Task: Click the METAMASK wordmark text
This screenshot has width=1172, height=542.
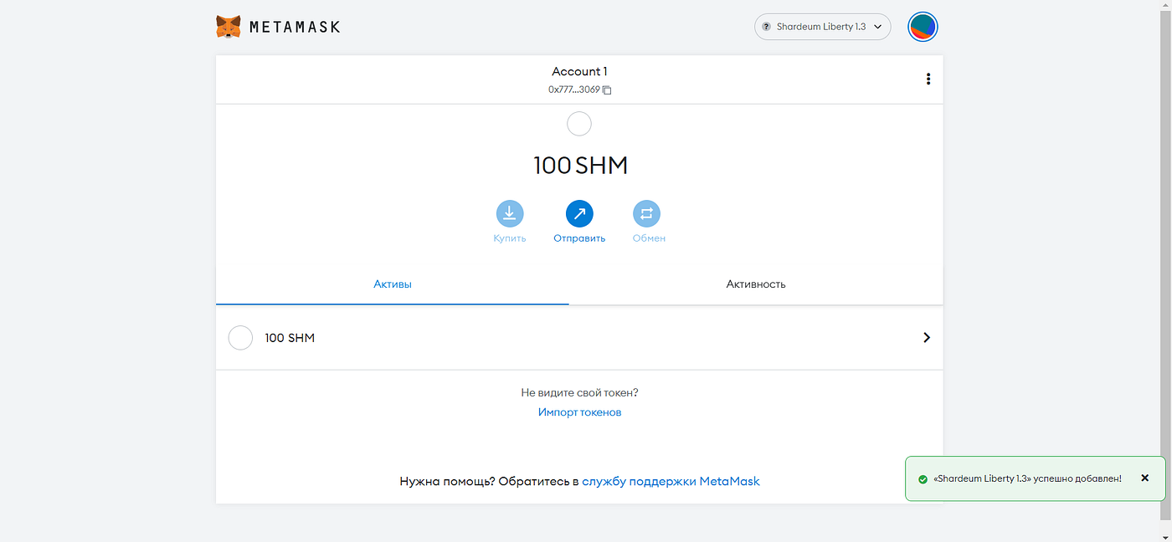Action: (295, 27)
